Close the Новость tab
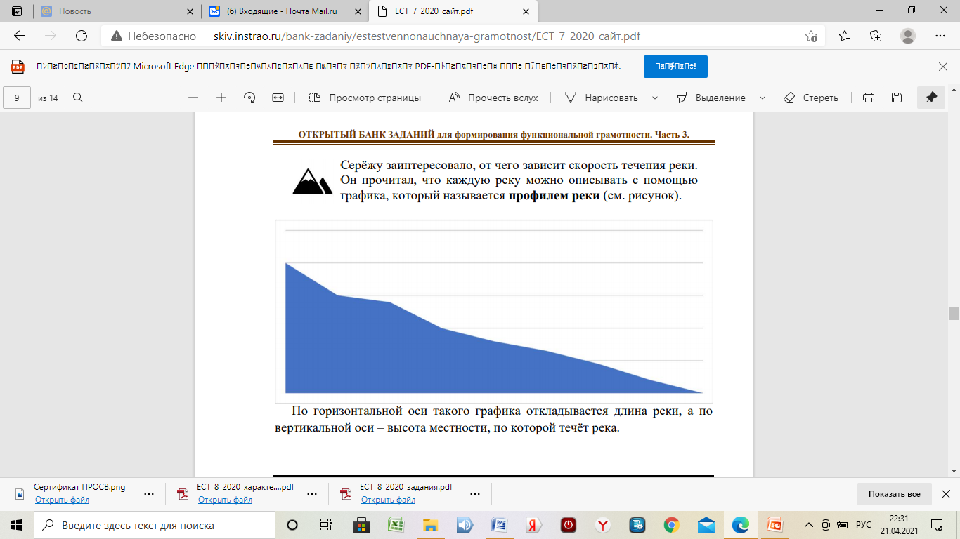This screenshot has height=539, width=960. pyautogui.click(x=189, y=11)
